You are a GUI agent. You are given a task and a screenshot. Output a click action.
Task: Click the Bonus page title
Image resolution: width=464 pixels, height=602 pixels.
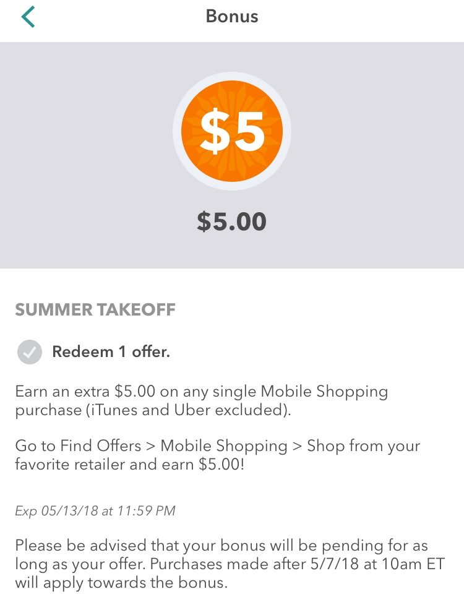coord(232,17)
